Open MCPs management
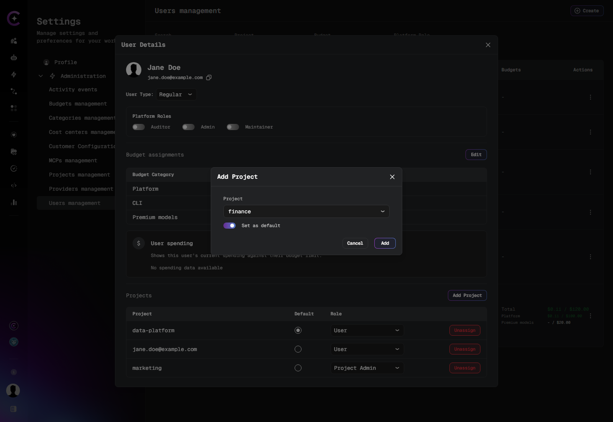 [x=73, y=160]
